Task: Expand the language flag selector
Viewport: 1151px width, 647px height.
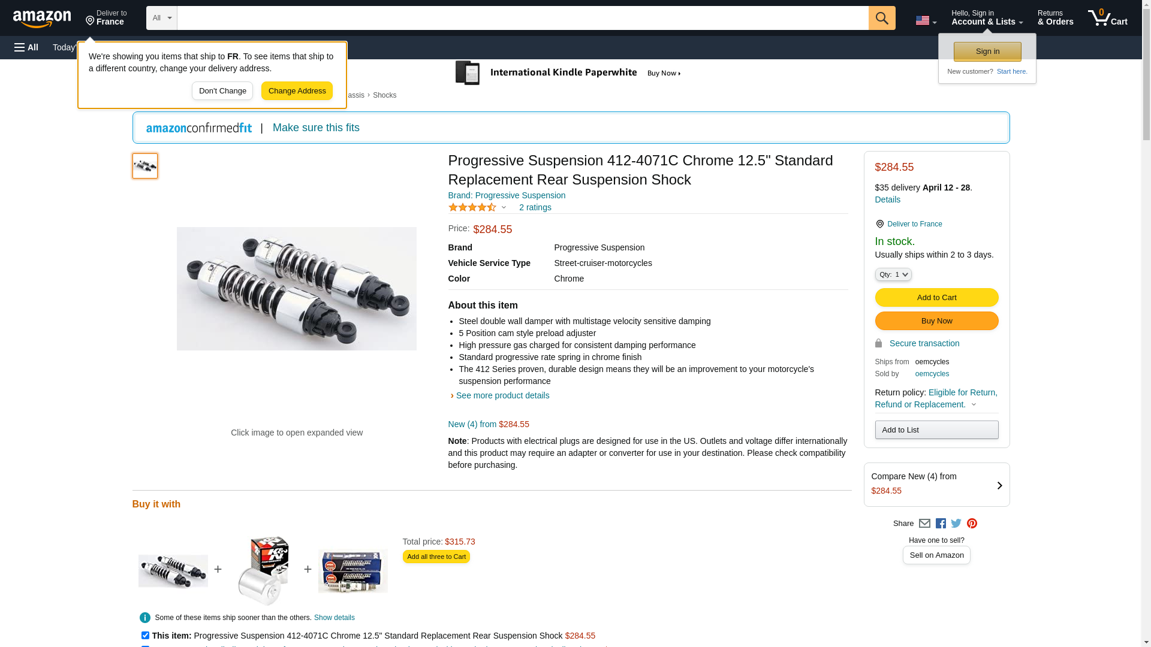Action: (926, 20)
